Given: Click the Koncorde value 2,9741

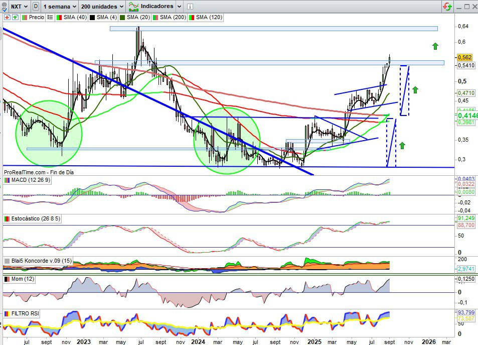Looking at the screenshot, I should click(x=466, y=269).
